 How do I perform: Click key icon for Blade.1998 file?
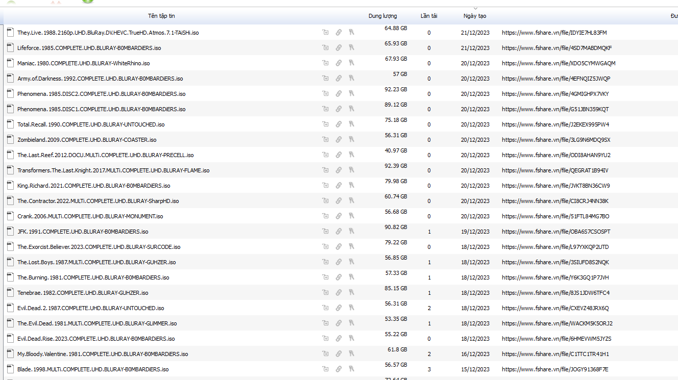pyautogui.click(x=351, y=369)
